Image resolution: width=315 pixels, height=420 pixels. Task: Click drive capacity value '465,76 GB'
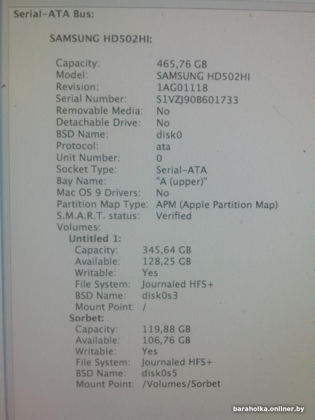click(x=182, y=64)
